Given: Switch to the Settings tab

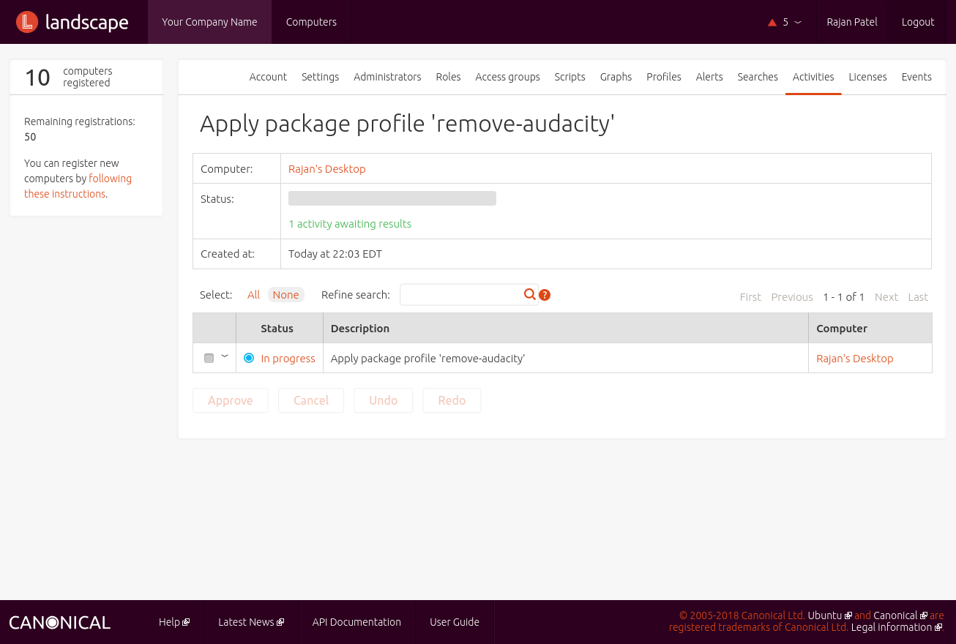Looking at the screenshot, I should tap(320, 77).
